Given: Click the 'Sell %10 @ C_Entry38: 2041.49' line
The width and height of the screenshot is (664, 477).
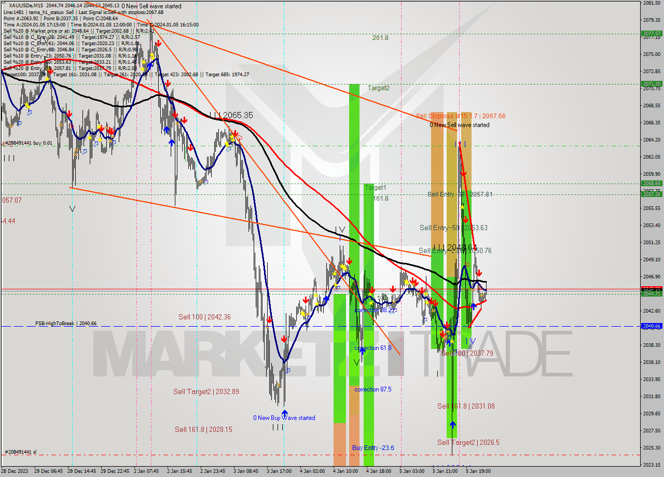Looking at the screenshot, I should click(x=72, y=37).
